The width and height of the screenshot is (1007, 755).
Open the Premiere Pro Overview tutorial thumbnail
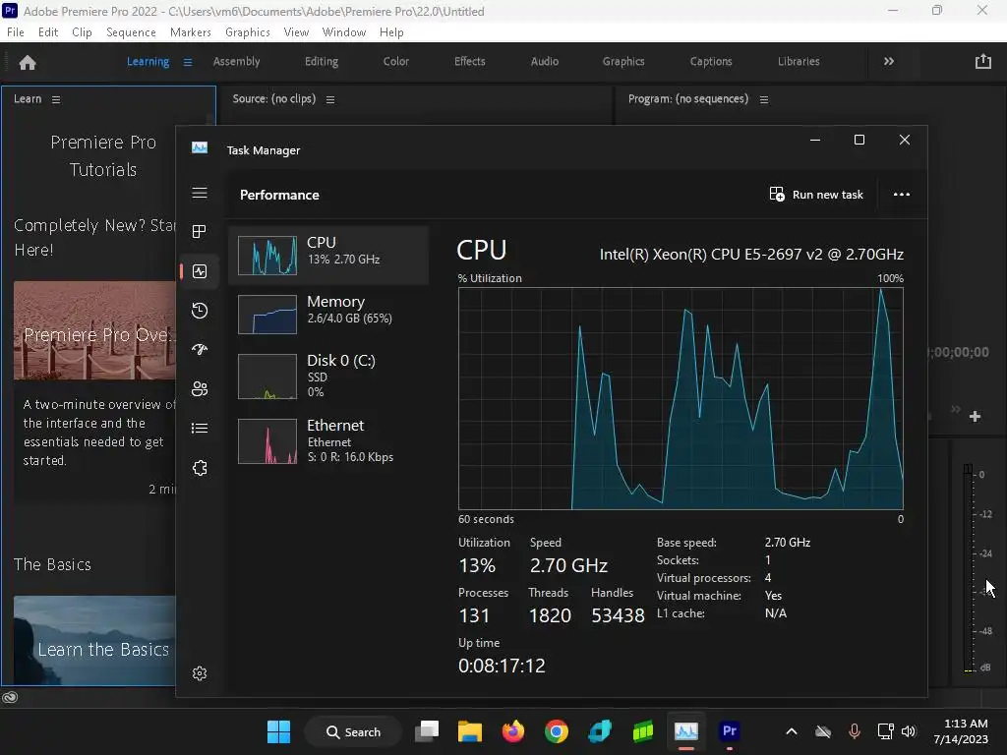point(94,330)
